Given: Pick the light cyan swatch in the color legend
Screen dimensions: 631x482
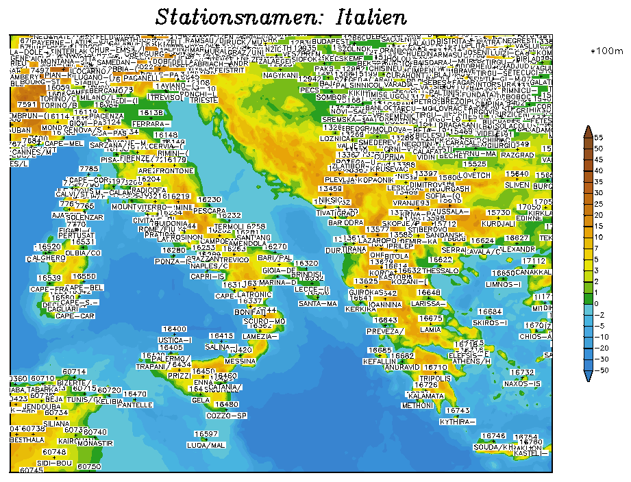Looking at the screenshot, I should pyautogui.click(x=588, y=309).
